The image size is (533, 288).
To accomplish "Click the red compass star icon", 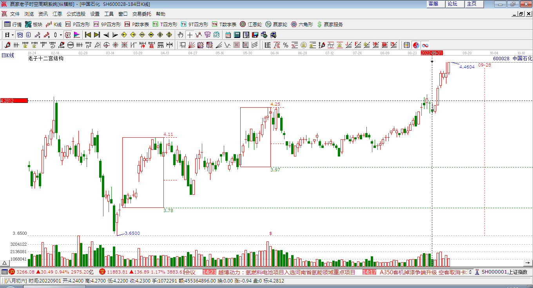I will click(115, 45).
